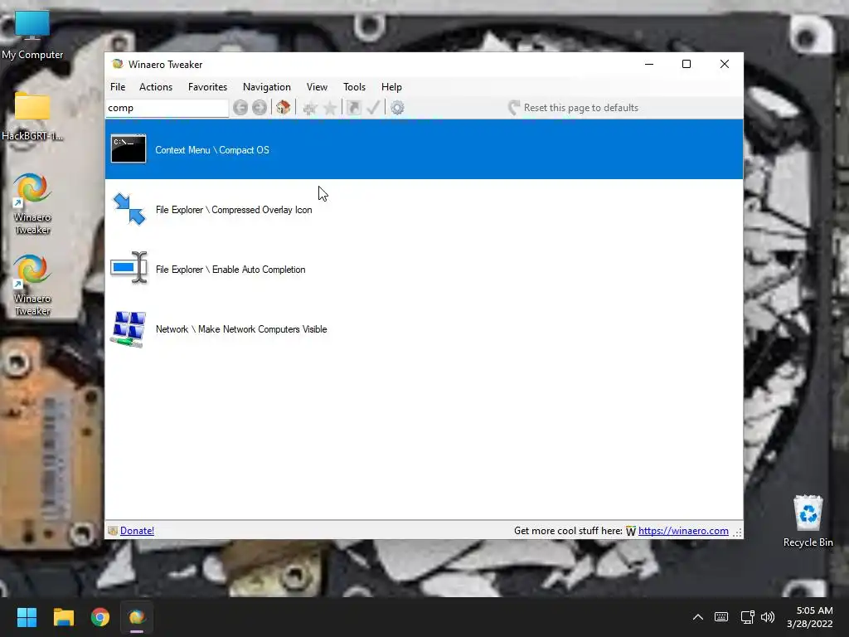The height and width of the screenshot is (637, 849).
Task: Open My Computer desktop icon
Action: point(32,35)
